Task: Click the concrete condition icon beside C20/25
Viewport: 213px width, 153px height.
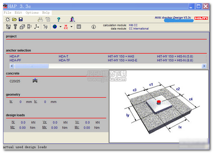Action: tap(35, 80)
